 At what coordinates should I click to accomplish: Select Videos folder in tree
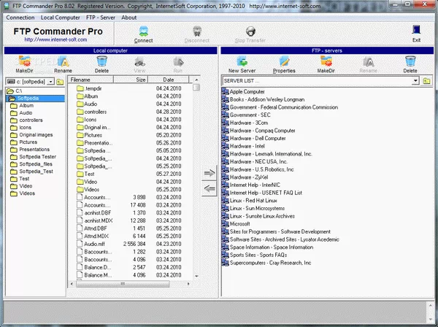27,193
